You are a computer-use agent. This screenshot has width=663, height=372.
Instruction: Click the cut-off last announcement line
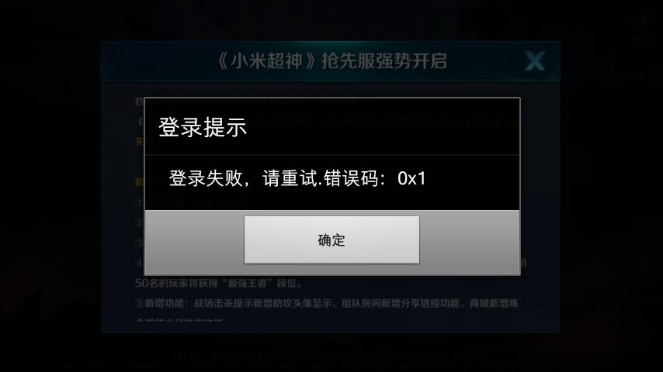coord(179,320)
